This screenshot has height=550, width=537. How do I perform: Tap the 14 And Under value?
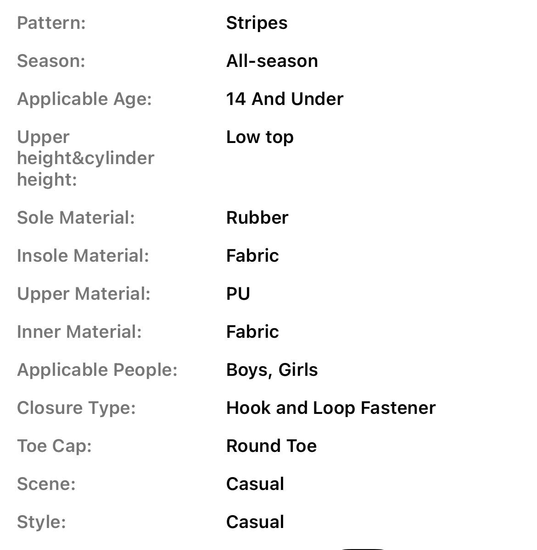coord(285,99)
